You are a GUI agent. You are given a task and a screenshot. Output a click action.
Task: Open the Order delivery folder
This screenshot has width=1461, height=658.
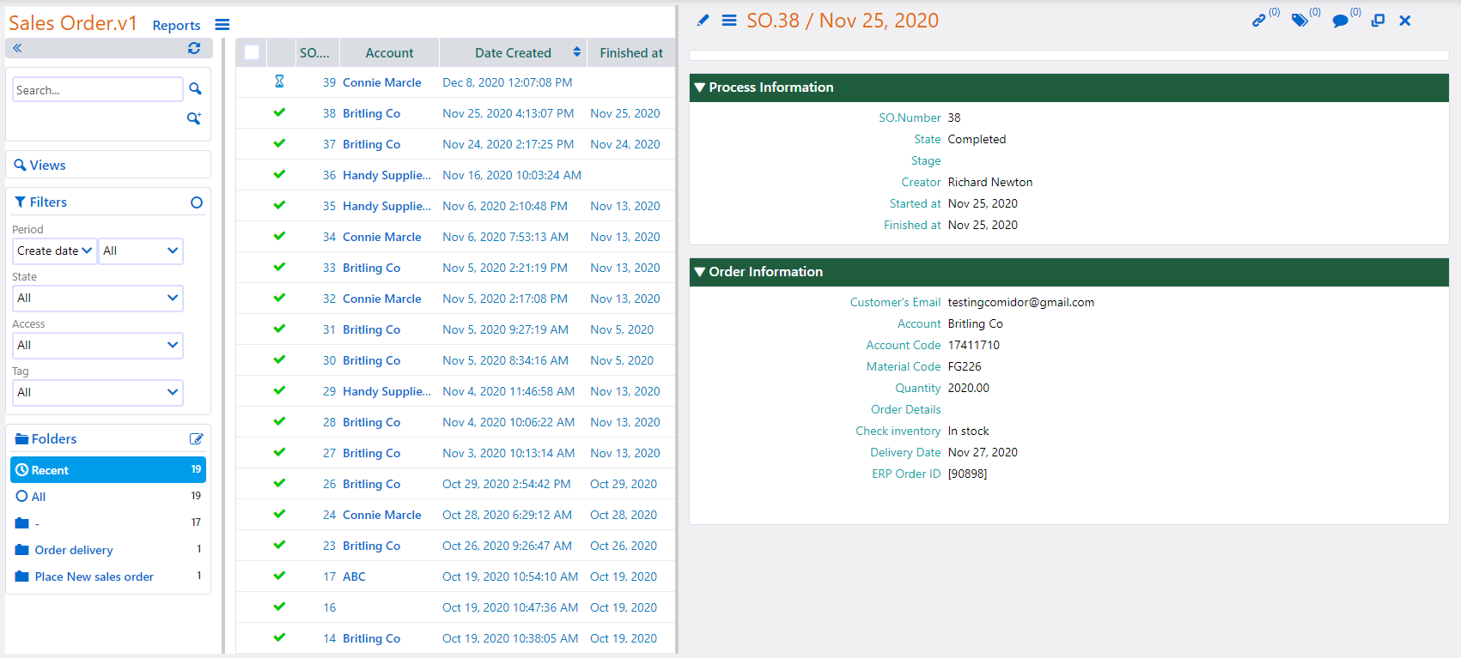pos(73,550)
